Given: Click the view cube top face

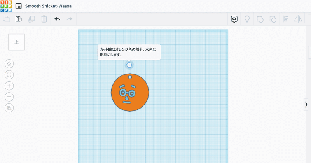Looking at the screenshot, I should 16,42.
